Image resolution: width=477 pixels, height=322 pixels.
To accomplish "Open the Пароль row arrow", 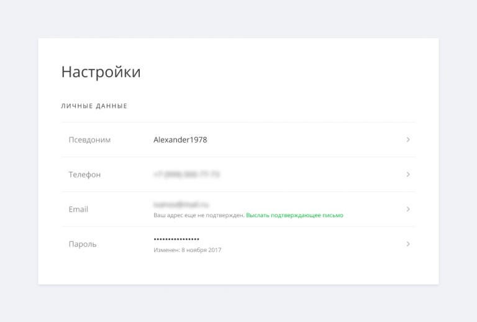I will coord(408,244).
